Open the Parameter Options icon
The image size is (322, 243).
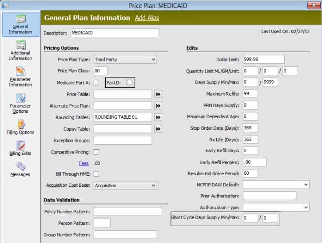pos(20,104)
